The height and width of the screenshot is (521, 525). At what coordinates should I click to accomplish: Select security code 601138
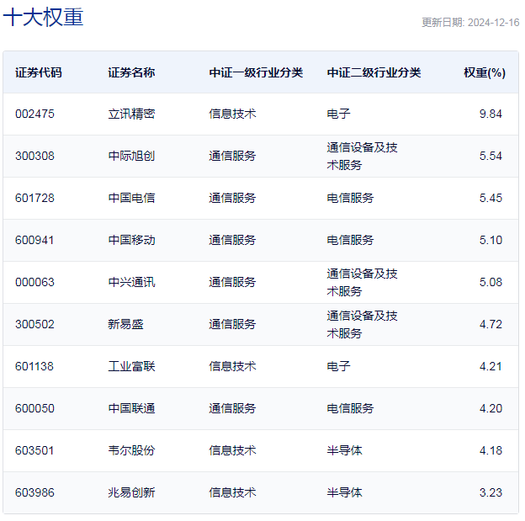(x=34, y=366)
